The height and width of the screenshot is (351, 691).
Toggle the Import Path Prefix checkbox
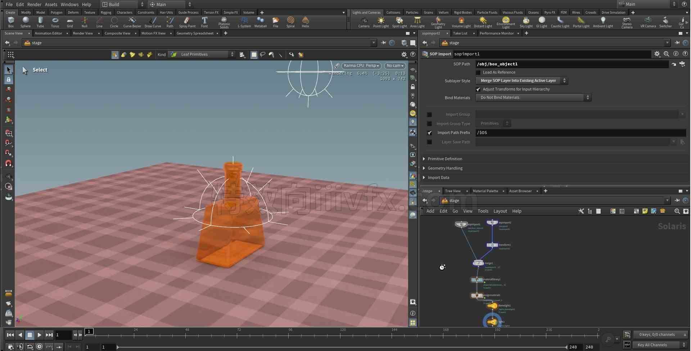click(429, 133)
